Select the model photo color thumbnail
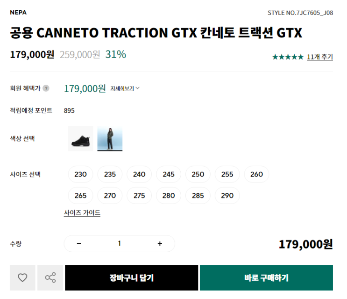 [x=110, y=139]
